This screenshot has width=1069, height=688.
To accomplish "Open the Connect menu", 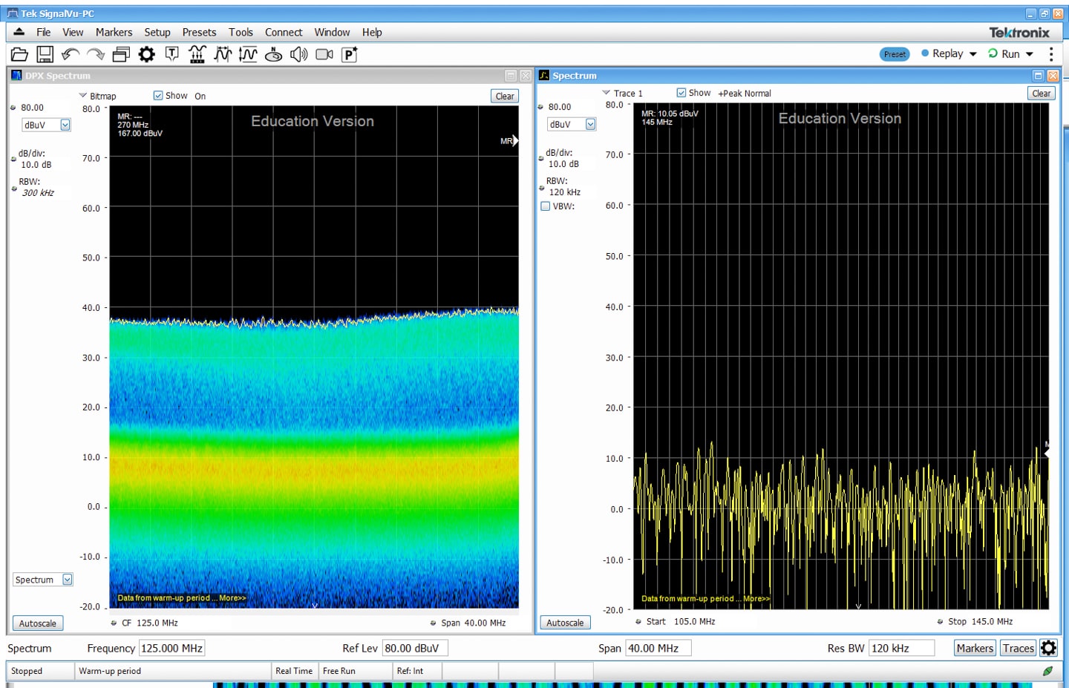I will (x=284, y=32).
